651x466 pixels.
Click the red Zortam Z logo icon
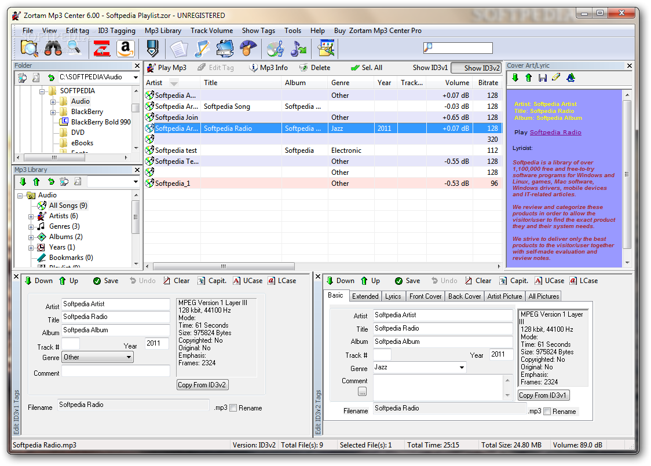tap(102, 49)
